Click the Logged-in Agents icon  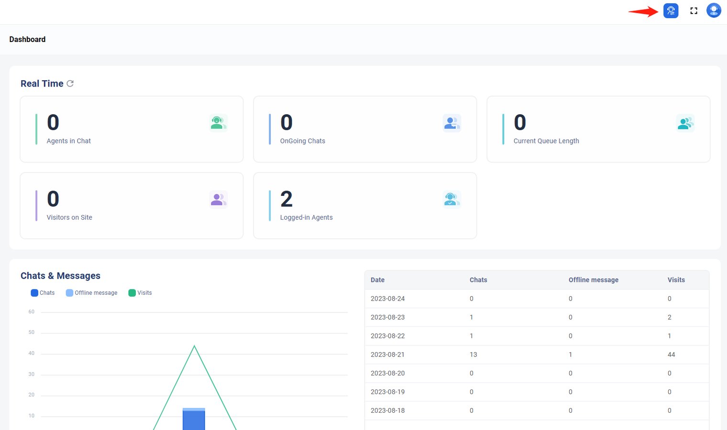pos(452,199)
